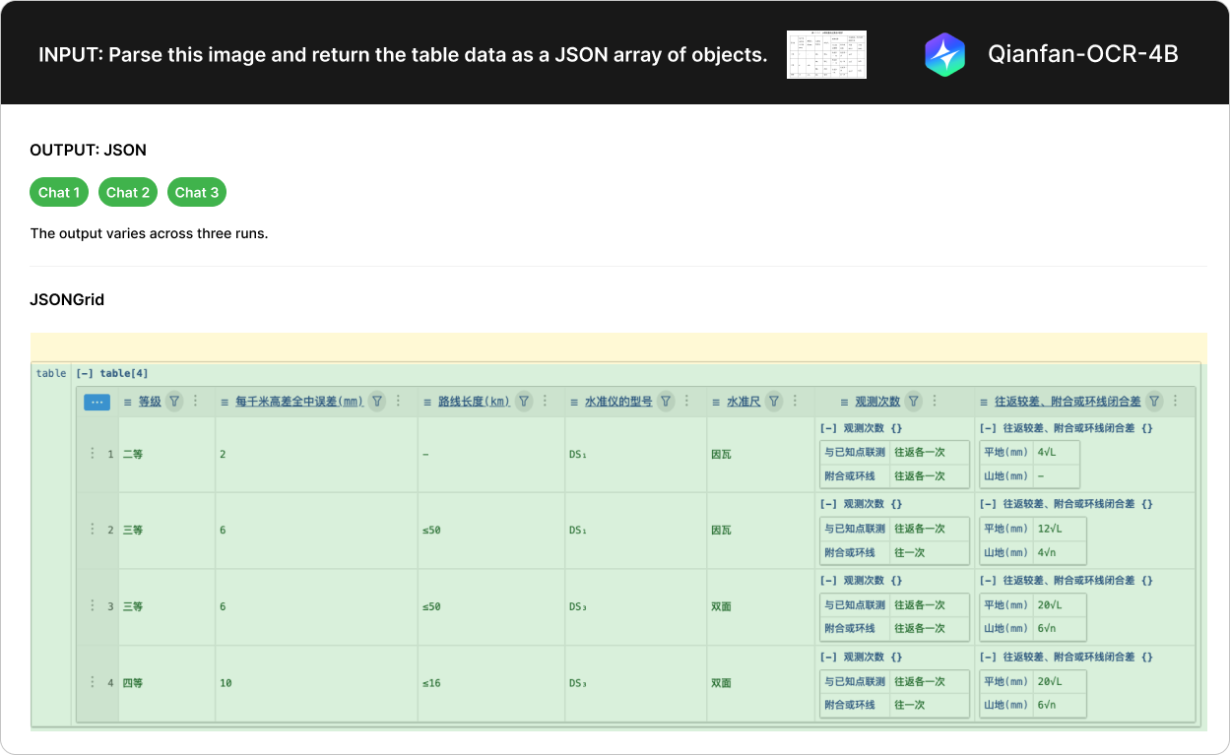Viewport: 1230px width, 755px height.
Task: Click the filter icon beside 水准仪的型号
Action: tap(666, 401)
